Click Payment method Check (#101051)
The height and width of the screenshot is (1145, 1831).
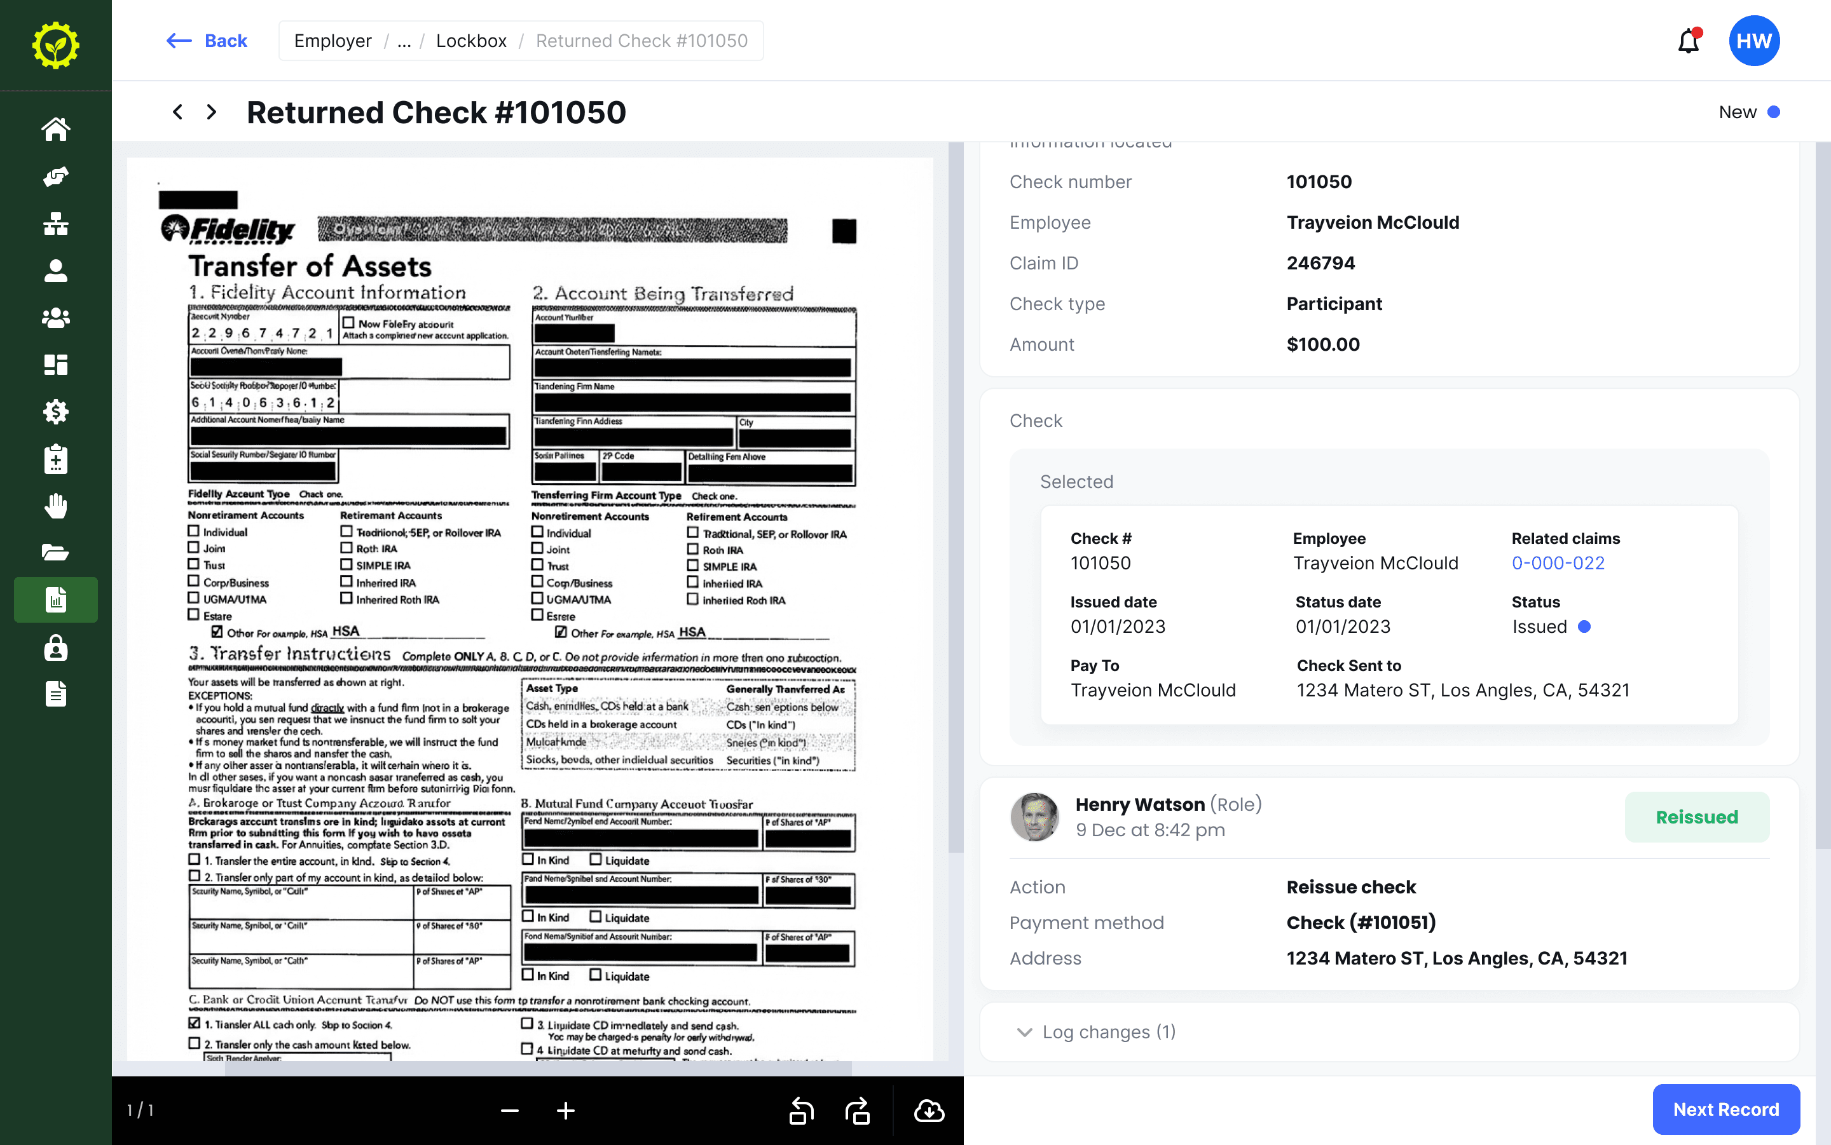[1361, 923]
